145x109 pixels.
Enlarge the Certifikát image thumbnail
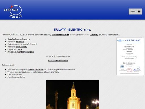(x=130, y=56)
